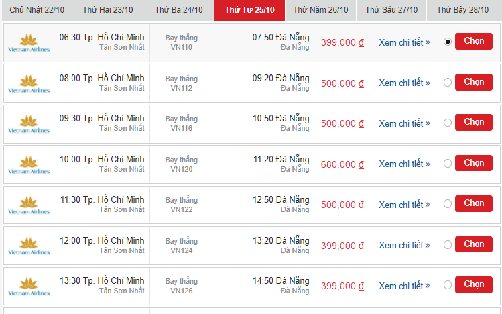The width and height of the screenshot is (502, 314).
Task: Select the Thứ Tư 25/10 tab
Action: point(249,10)
